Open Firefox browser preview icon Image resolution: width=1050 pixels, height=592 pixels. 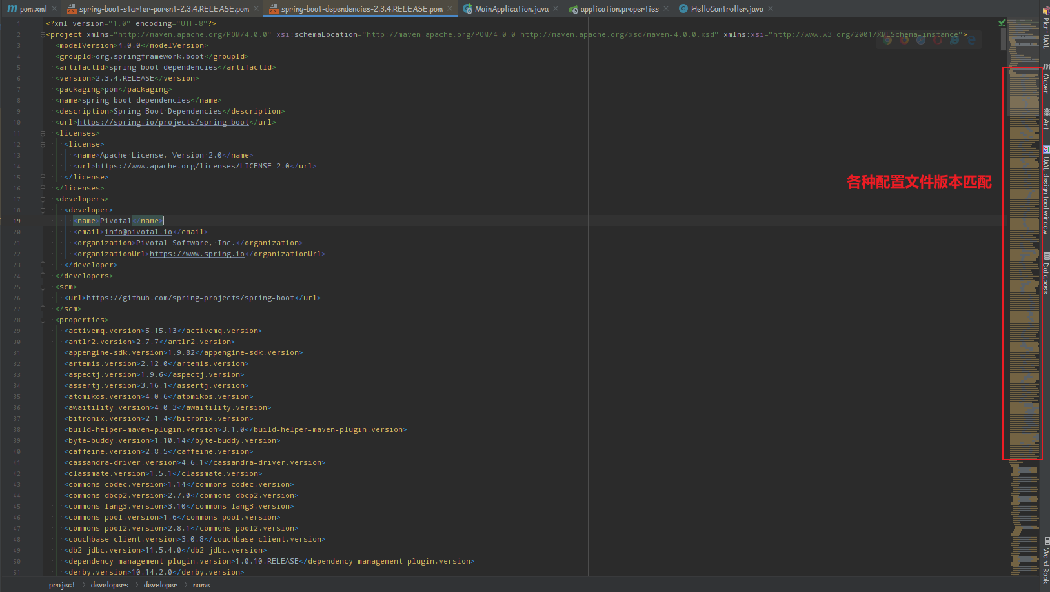coord(904,40)
